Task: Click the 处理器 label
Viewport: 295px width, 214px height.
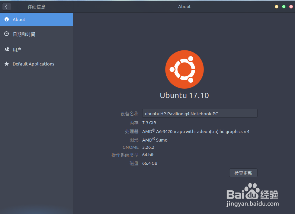Action: coord(132,131)
